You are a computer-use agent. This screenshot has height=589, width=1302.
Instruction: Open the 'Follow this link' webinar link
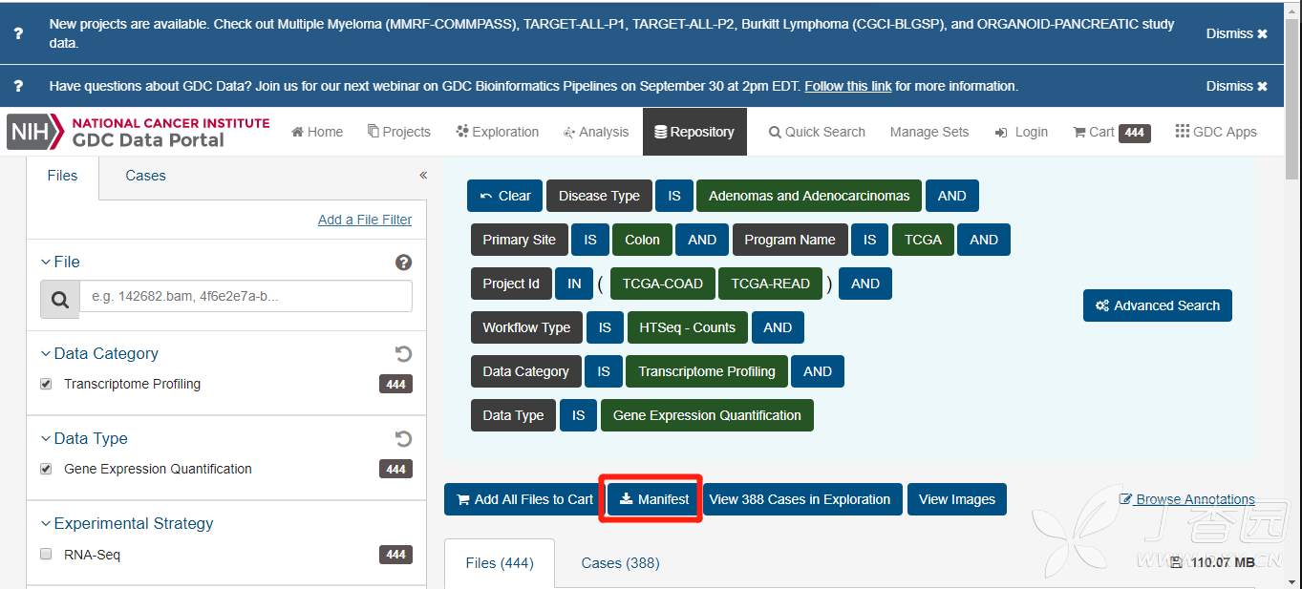click(x=847, y=86)
